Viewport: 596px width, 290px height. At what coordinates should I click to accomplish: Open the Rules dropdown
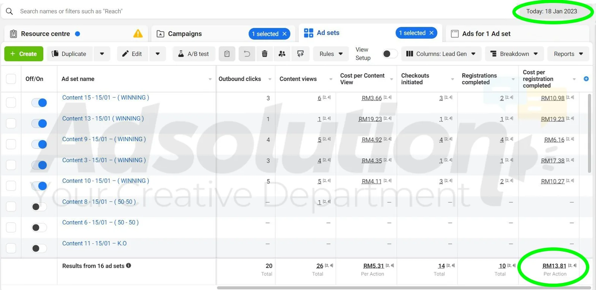click(331, 54)
